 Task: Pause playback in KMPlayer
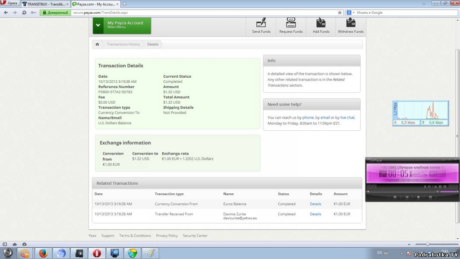(x=406, y=197)
